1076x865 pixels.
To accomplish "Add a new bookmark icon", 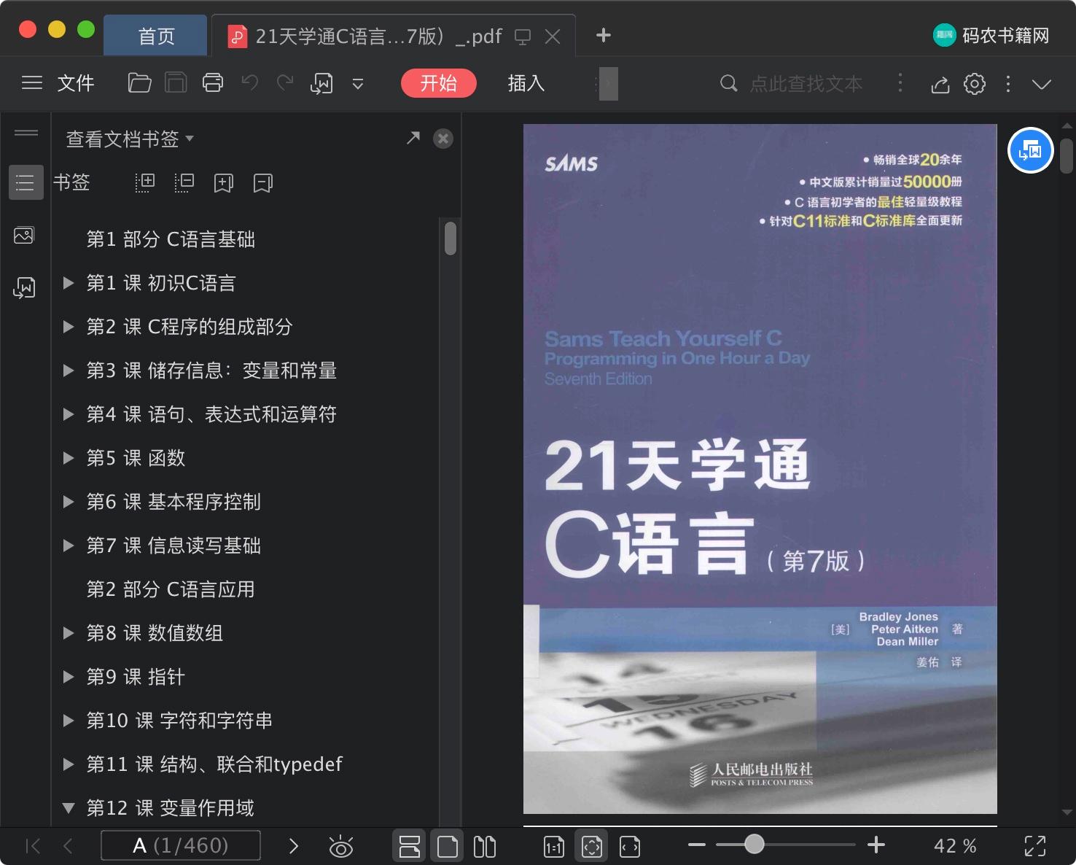I will click(x=223, y=183).
